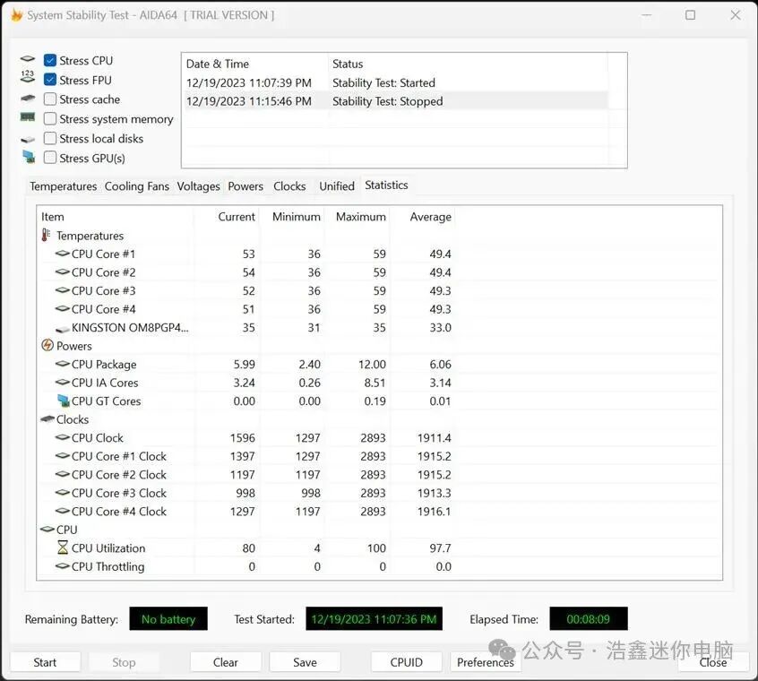This screenshot has height=681, width=758.
Task: Click the monitor icon beside CPU GT Cores
Action: click(64, 401)
